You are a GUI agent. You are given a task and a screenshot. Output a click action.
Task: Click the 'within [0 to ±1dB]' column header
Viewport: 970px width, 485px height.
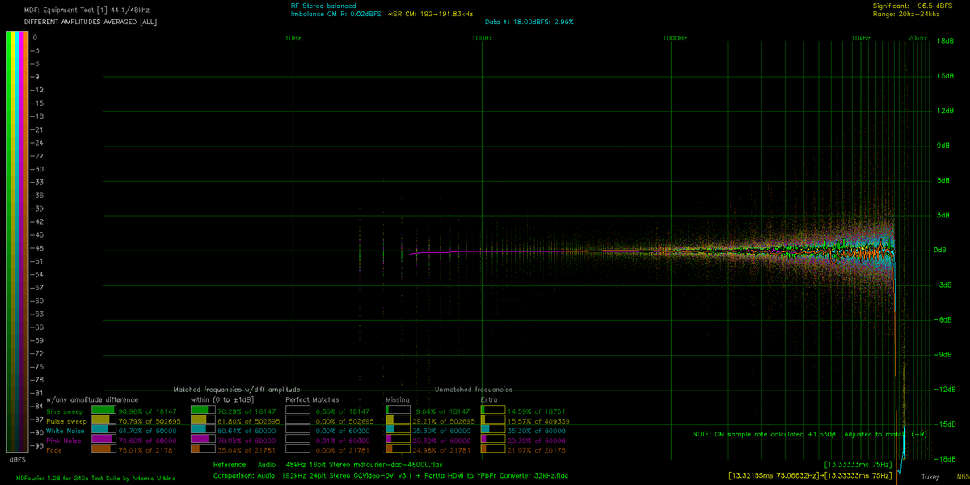pos(222,399)
